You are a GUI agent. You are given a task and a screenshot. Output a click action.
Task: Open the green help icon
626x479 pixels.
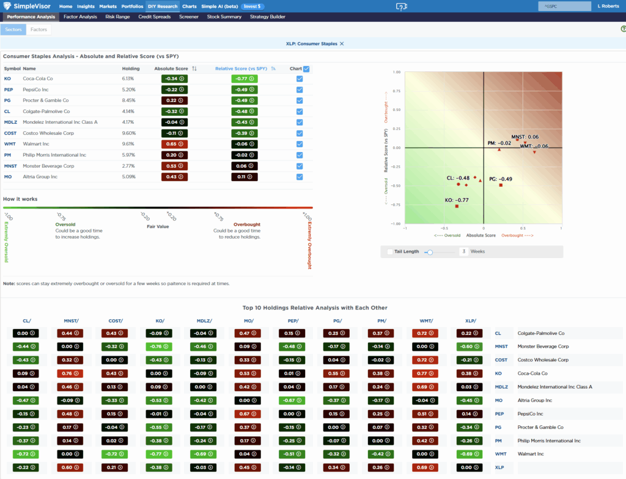(622, 29)
